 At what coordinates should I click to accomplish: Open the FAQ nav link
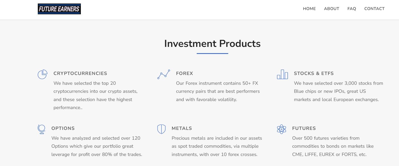tap(352, 9)
